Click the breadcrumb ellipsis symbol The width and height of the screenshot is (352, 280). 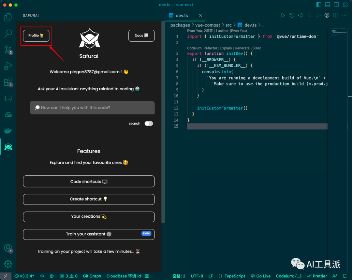coord(264,25)
